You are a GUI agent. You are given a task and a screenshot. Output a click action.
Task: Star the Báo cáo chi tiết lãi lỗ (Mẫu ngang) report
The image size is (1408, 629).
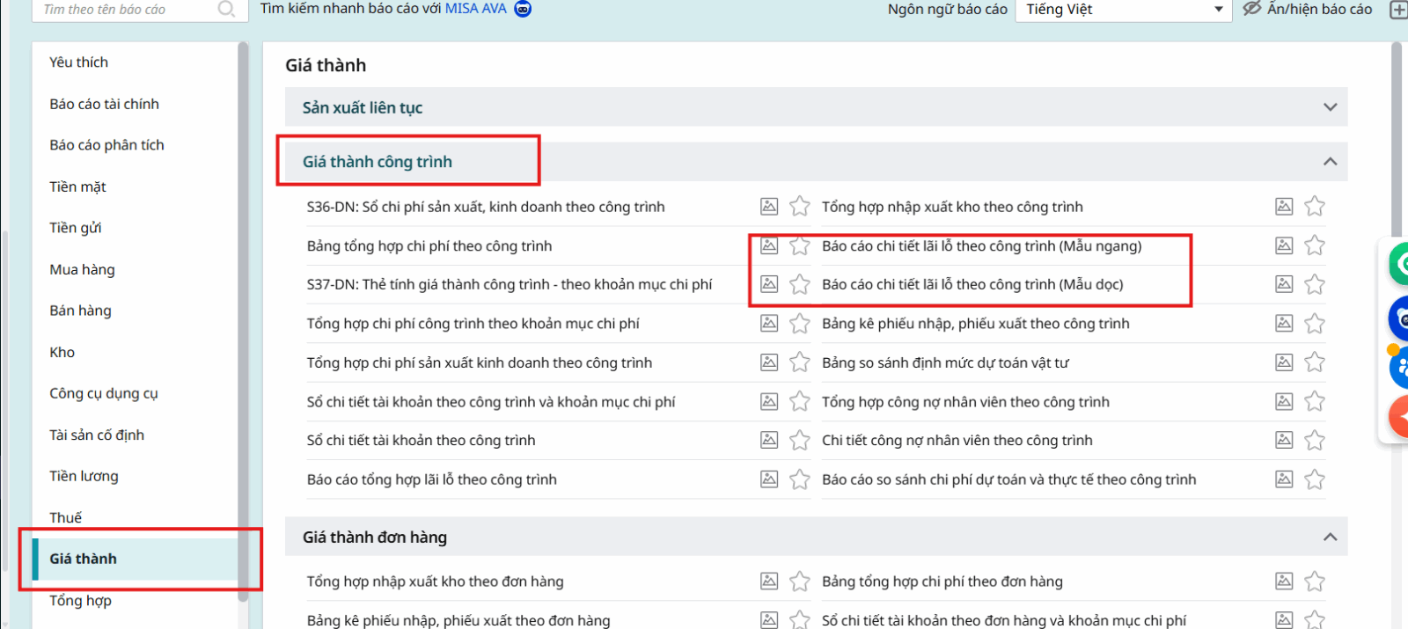pos(1314,245)
